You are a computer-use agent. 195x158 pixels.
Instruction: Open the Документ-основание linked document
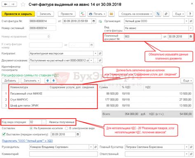[100, 60]
